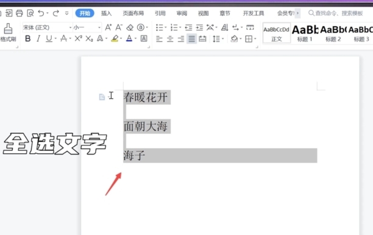This screenshot has width=373, height=235.
Task: Click the text effects outlined-A icon
Action: click(x=100, y=38)
